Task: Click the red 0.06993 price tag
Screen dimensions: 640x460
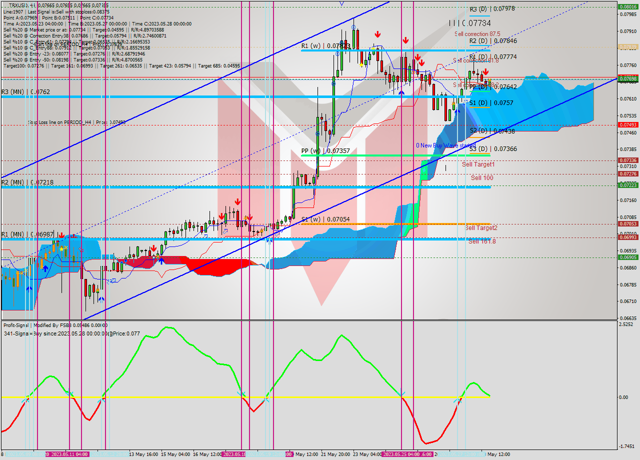Action: pos(627,237)
